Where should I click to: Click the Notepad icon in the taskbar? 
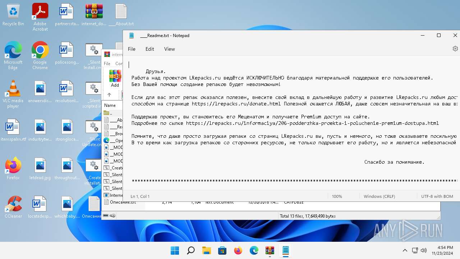coord(286,250)
